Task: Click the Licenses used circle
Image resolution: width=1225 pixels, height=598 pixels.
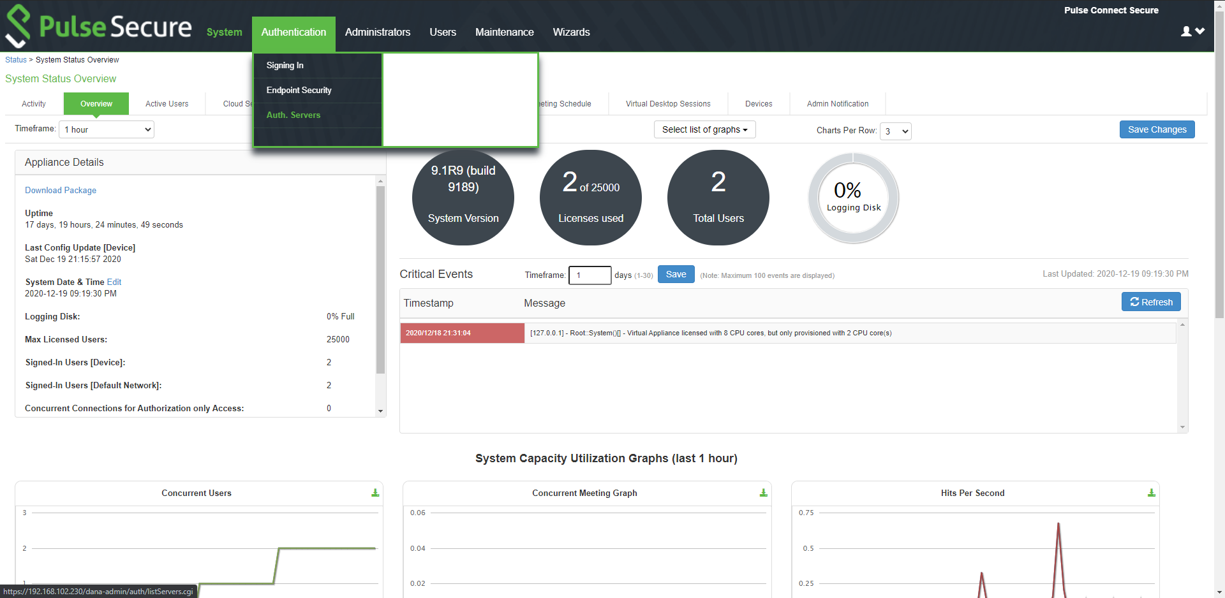Action: [x=591, y=197]
